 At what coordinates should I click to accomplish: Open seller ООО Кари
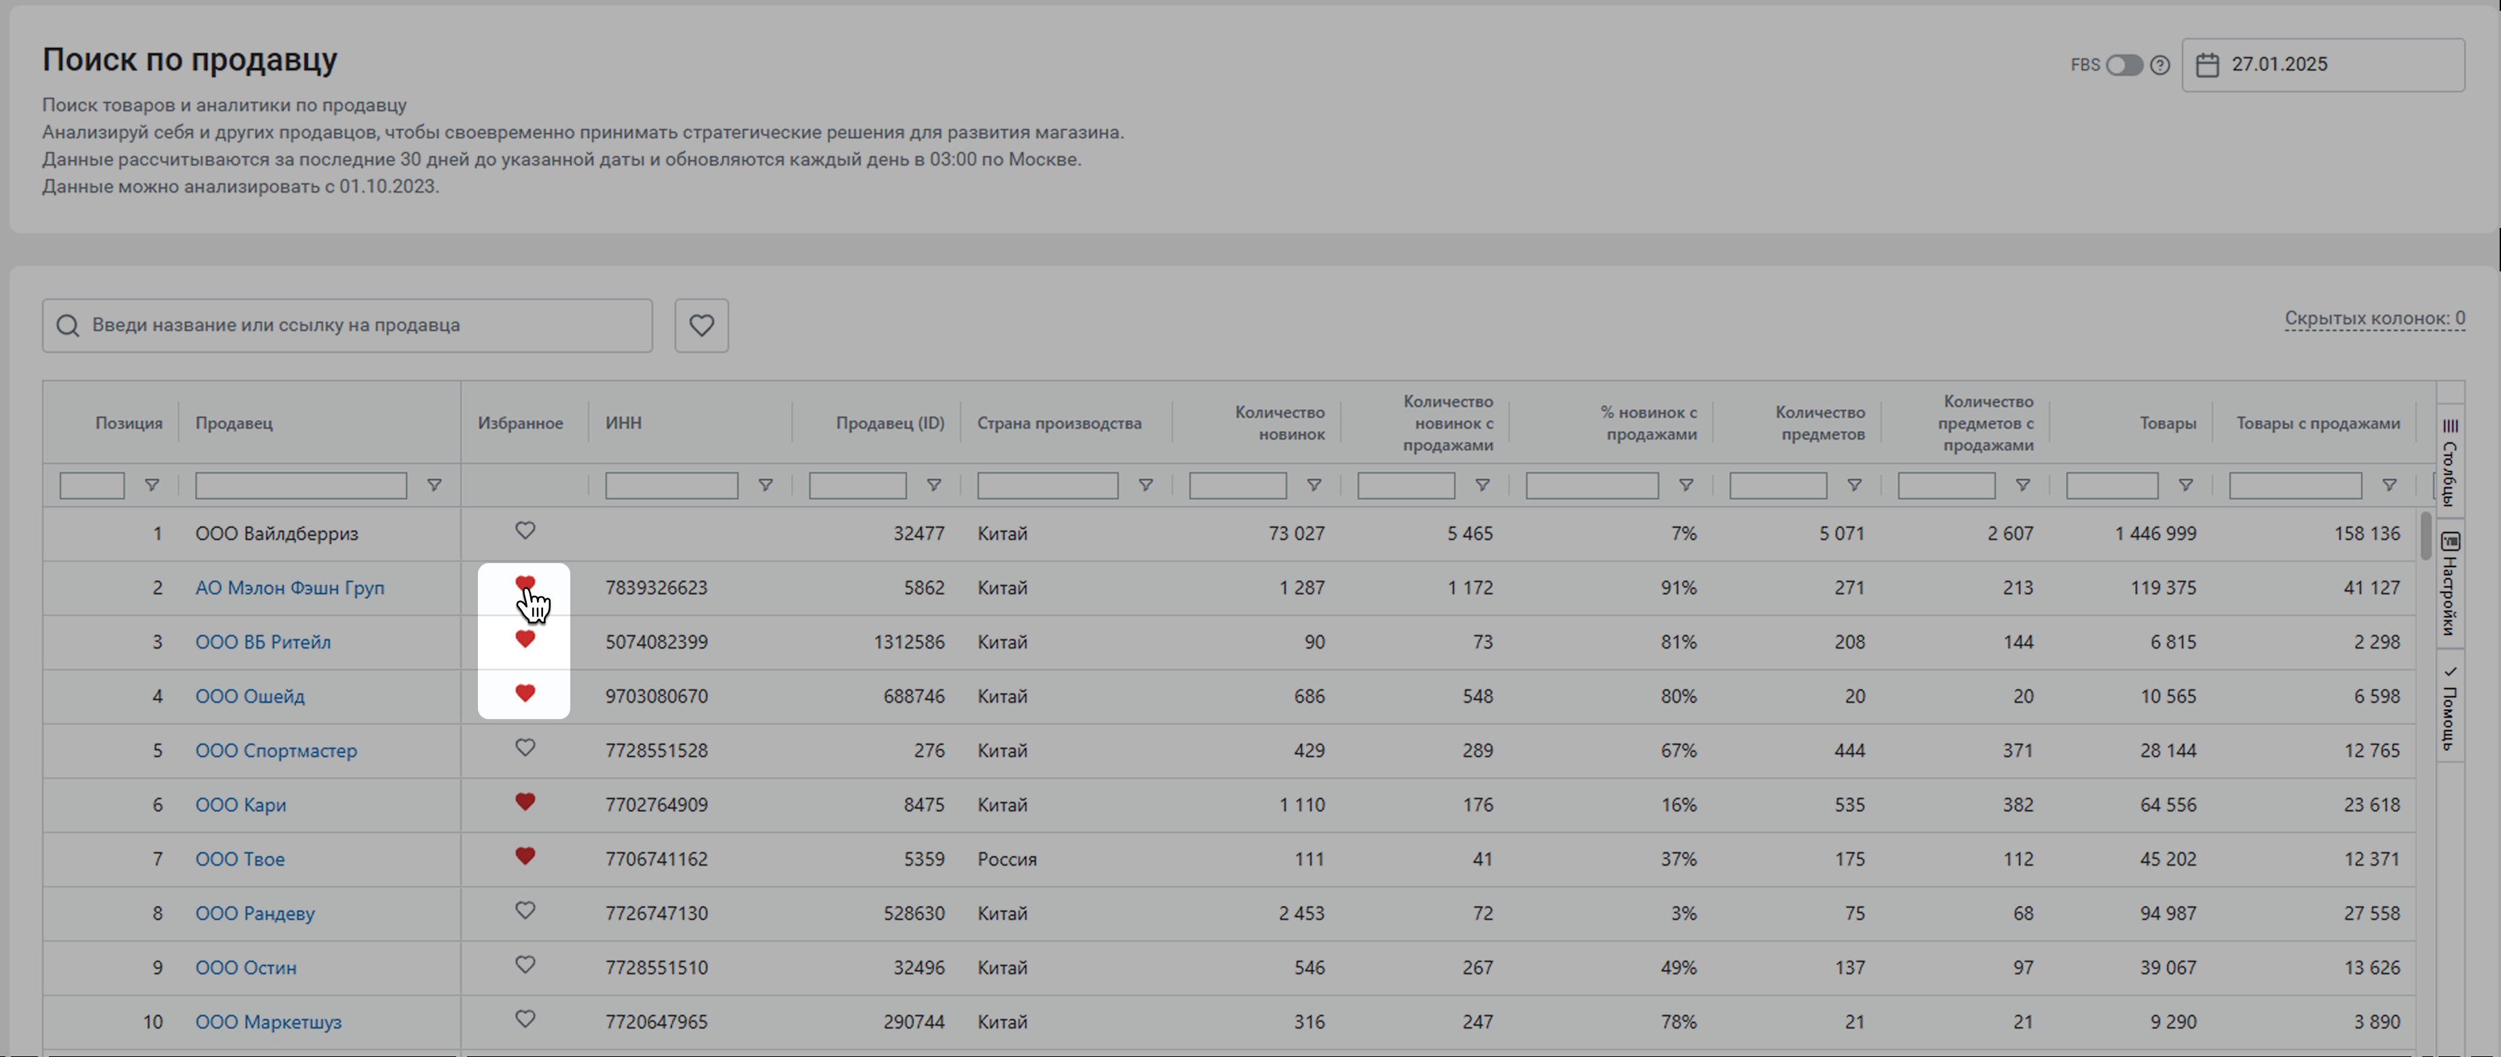241,805
